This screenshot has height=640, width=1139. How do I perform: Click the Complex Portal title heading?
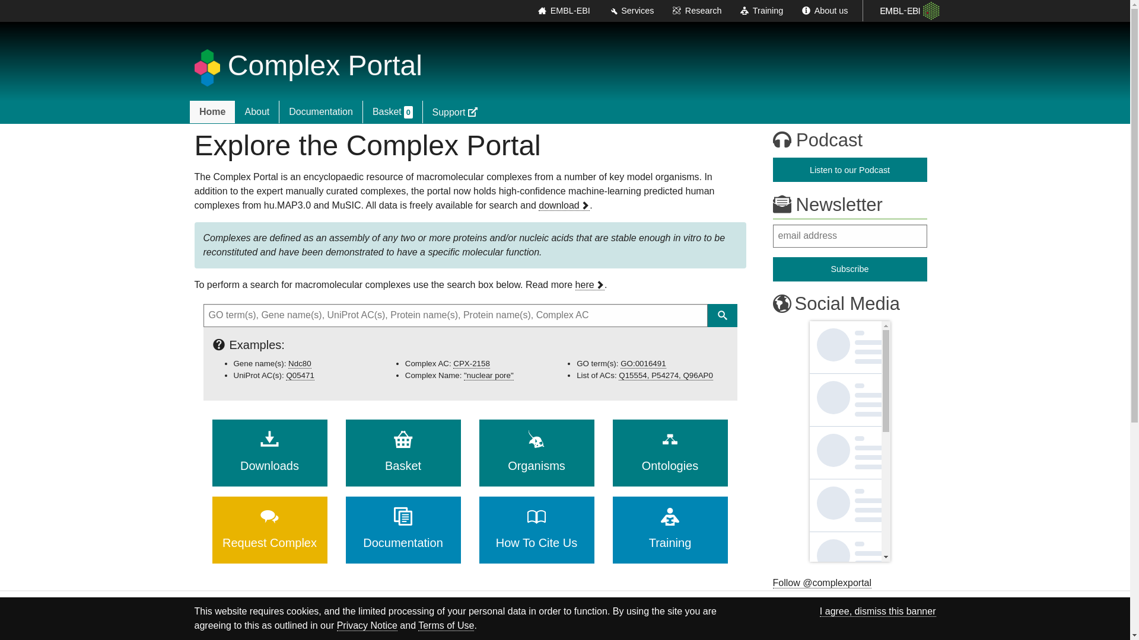coord(325,65)
